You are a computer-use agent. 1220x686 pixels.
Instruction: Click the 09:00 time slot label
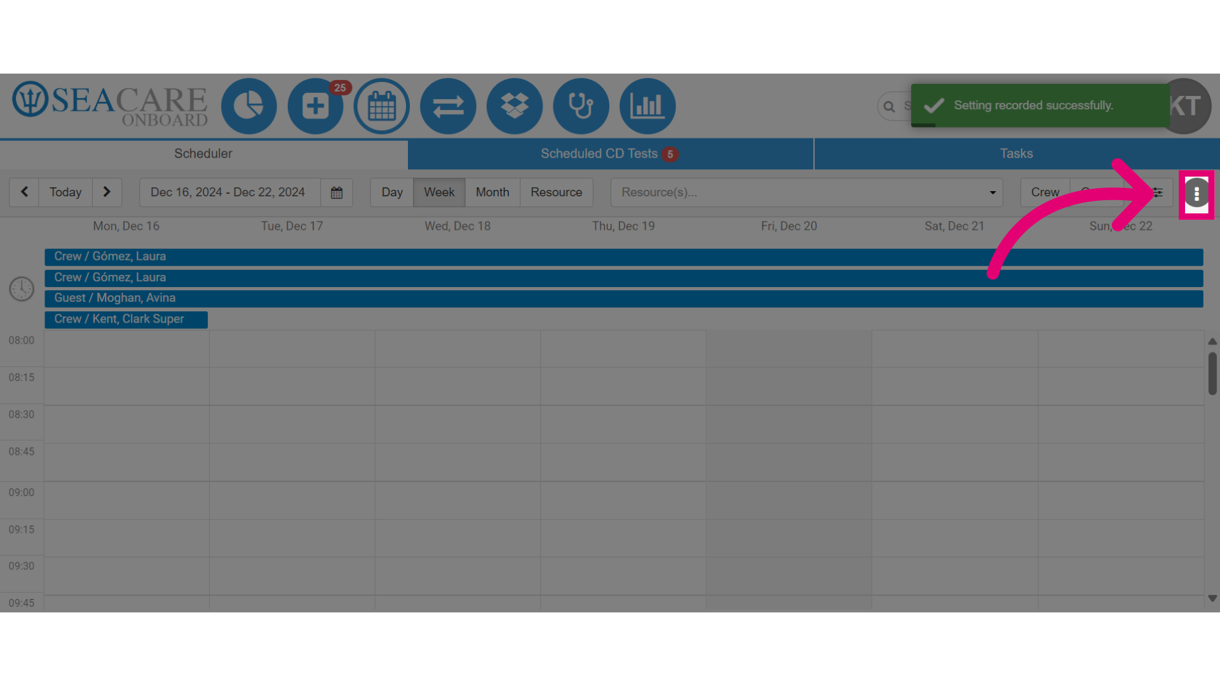pos(22,492)
